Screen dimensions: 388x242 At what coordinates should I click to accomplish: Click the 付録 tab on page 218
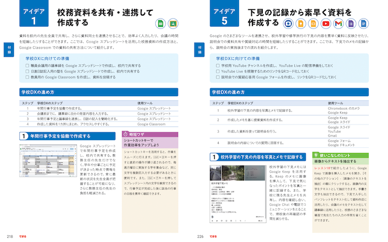(x=9, y=50)
